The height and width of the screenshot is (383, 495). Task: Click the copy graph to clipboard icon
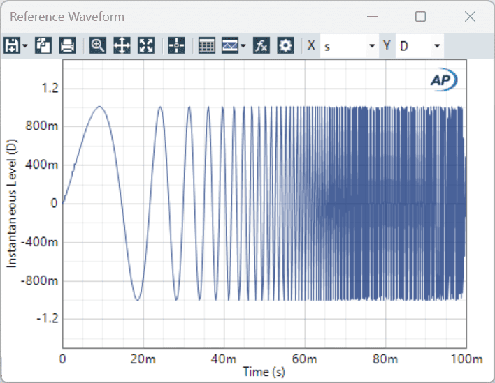[x=44, y=46]
